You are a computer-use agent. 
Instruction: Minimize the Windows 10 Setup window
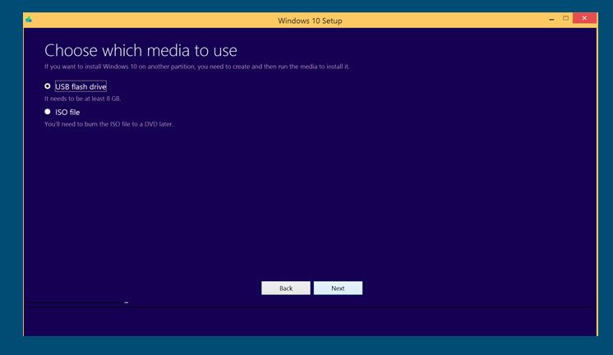coord(551,19)
